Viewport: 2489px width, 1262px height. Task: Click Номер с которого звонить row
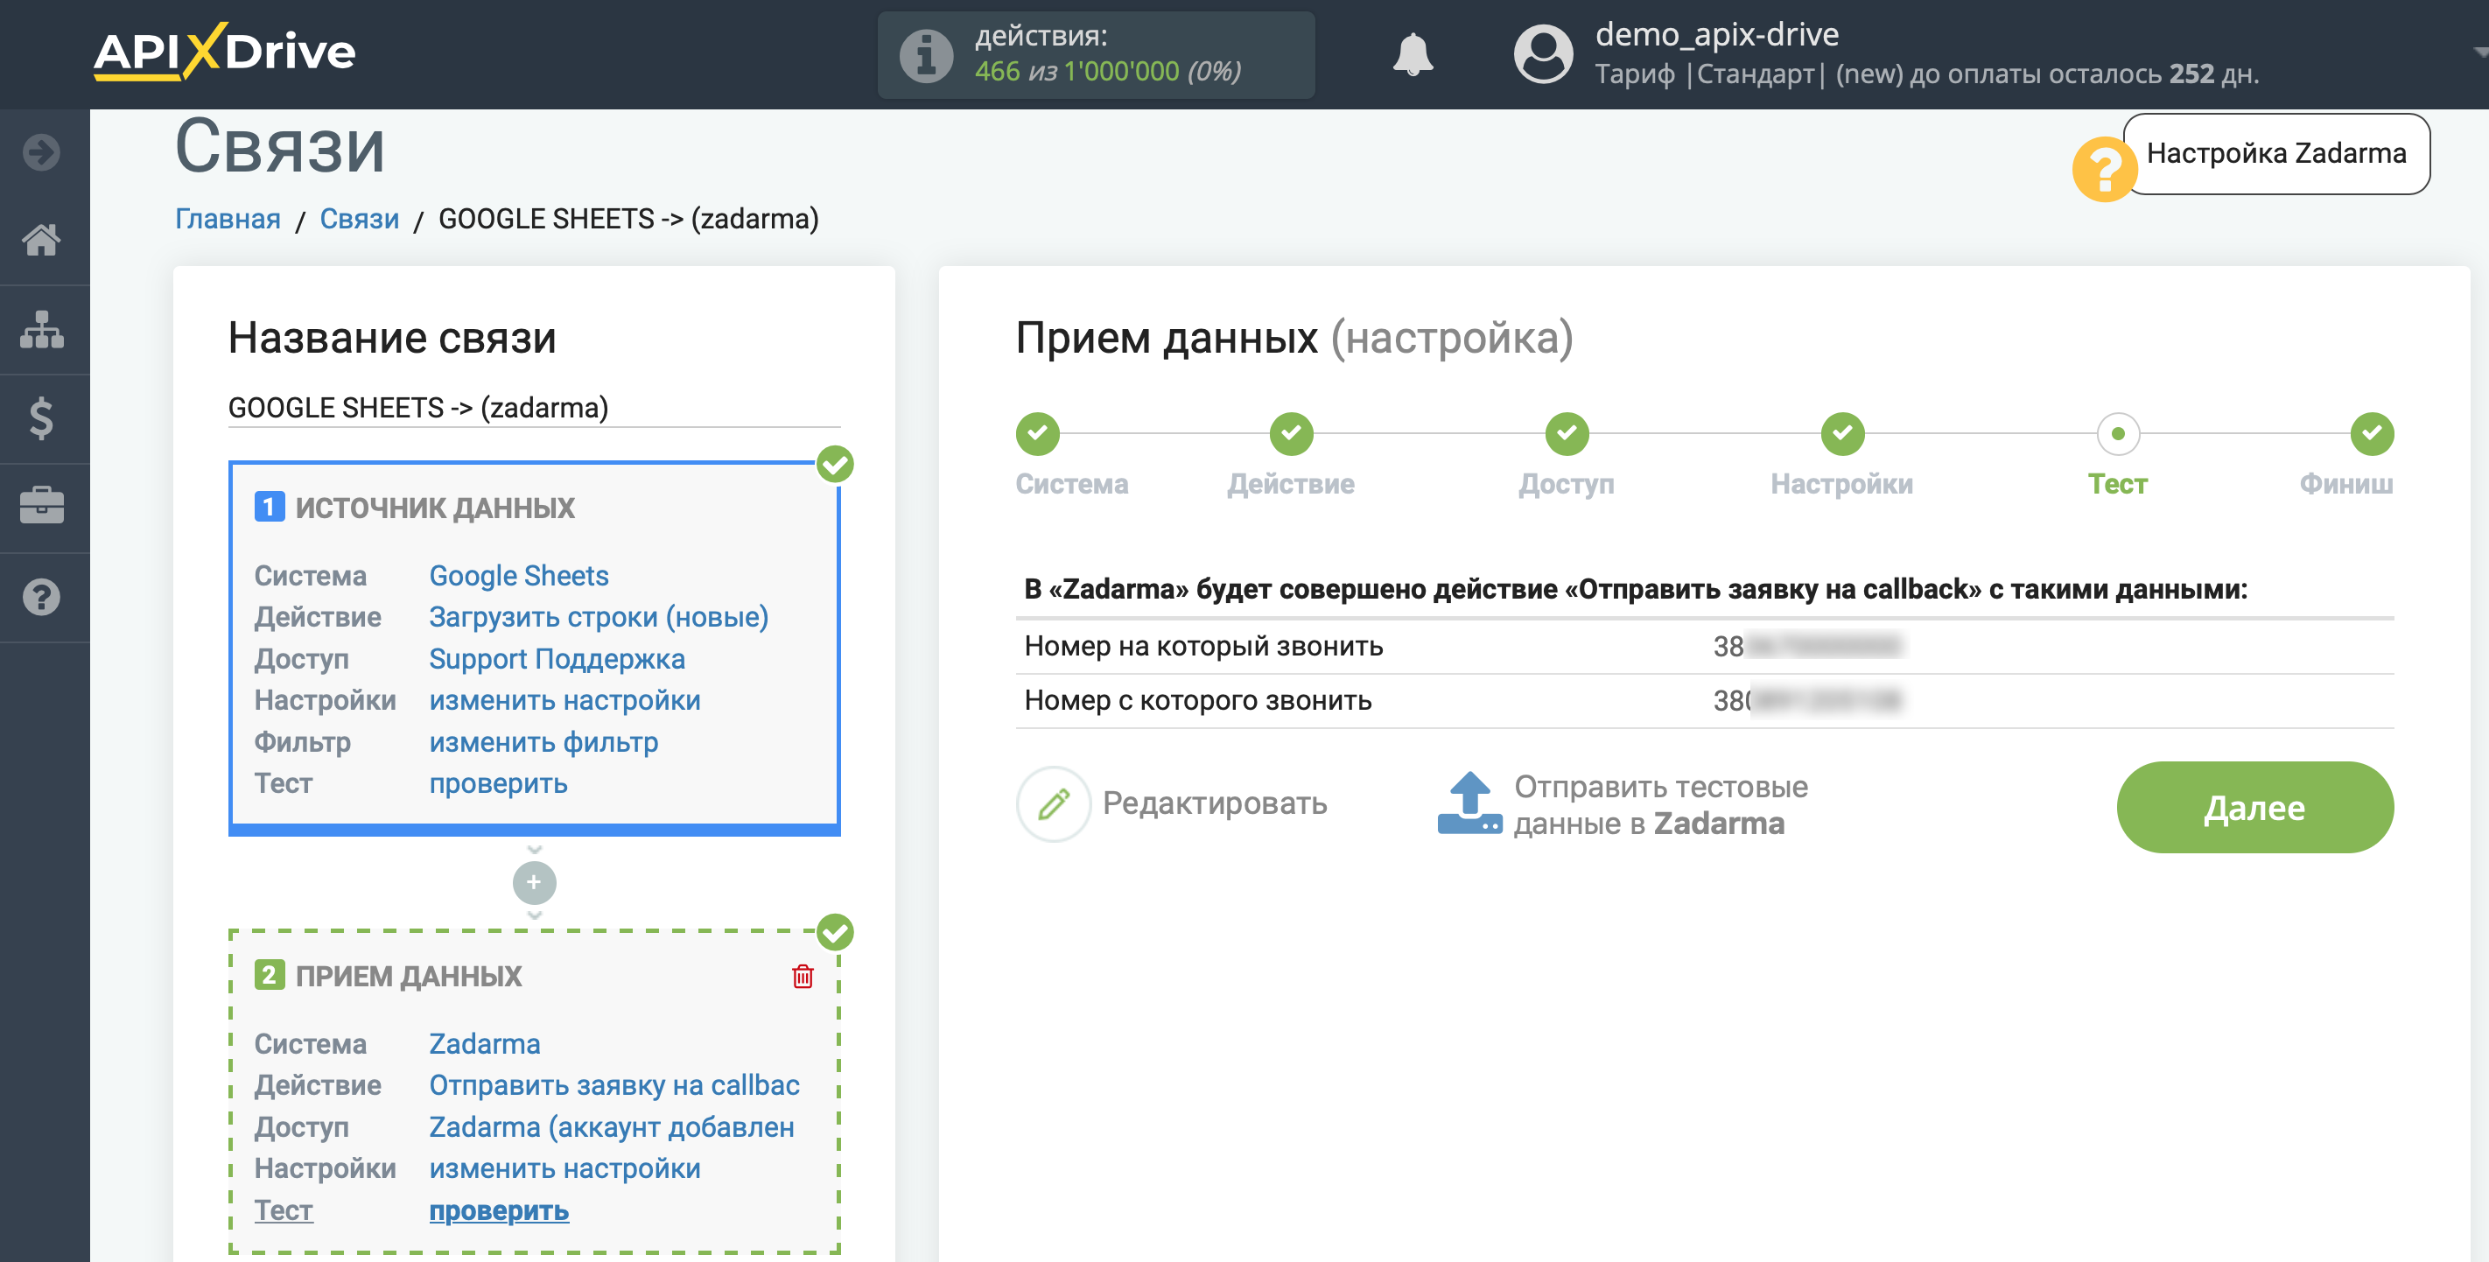point(1705,700)
